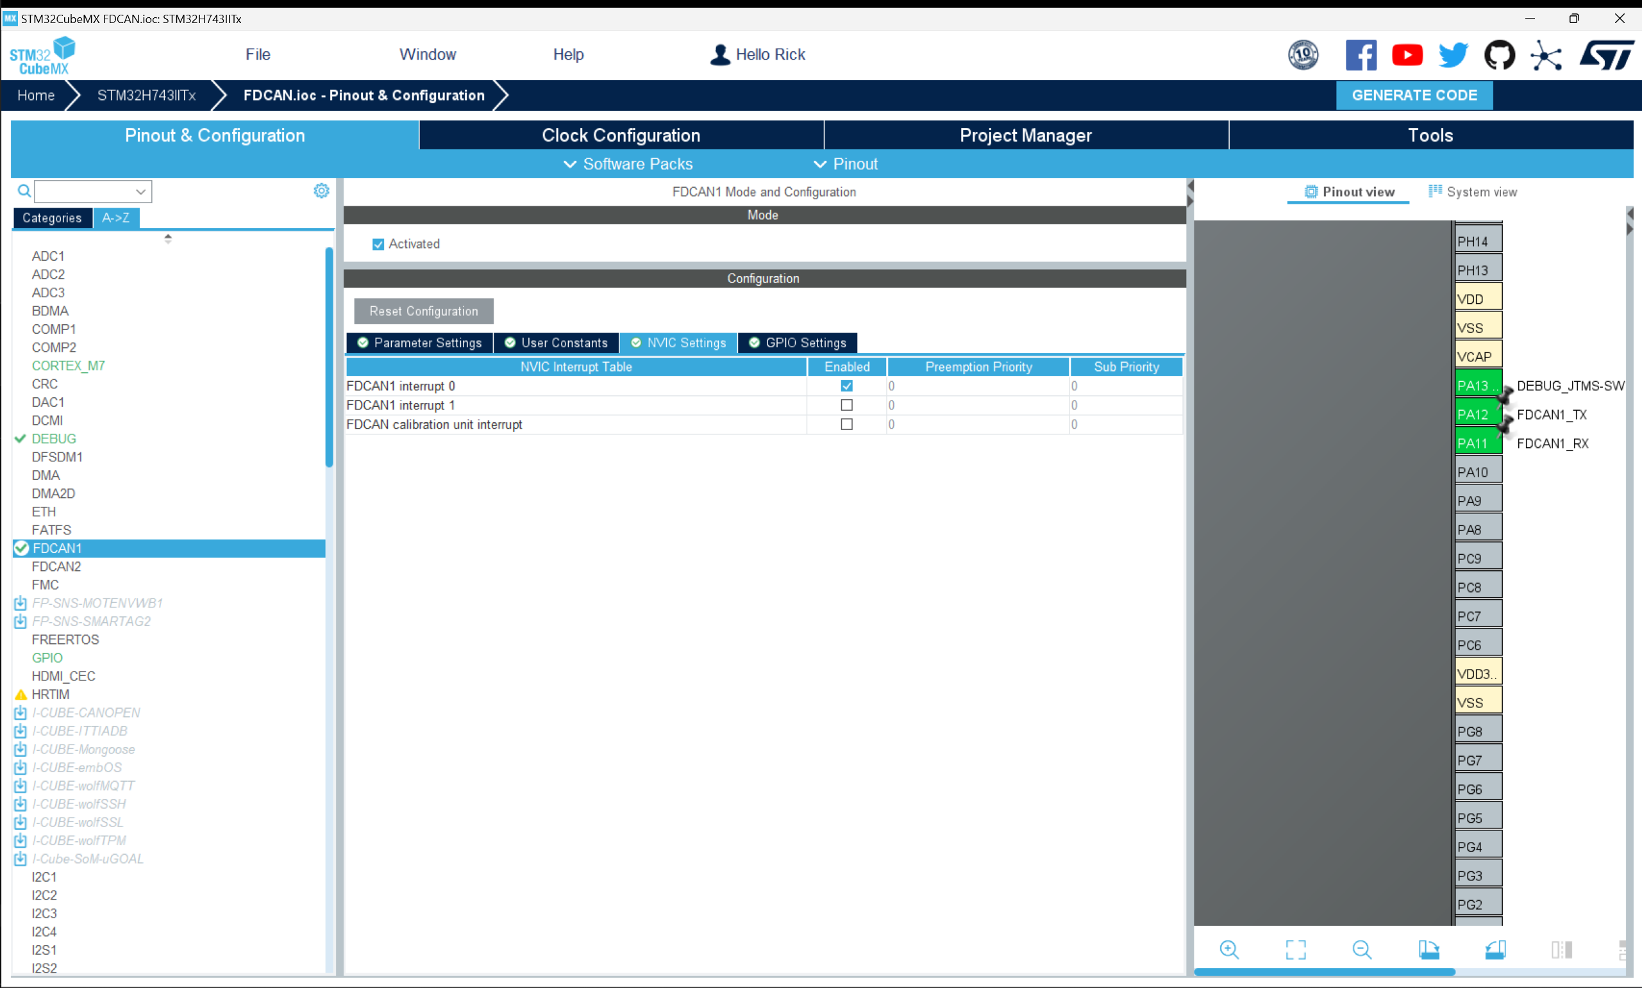This screenshot has width=1642, height=988.
Task: Disable the FDCAN1 interrupt 0 checkbox
Action: (846, 386)
